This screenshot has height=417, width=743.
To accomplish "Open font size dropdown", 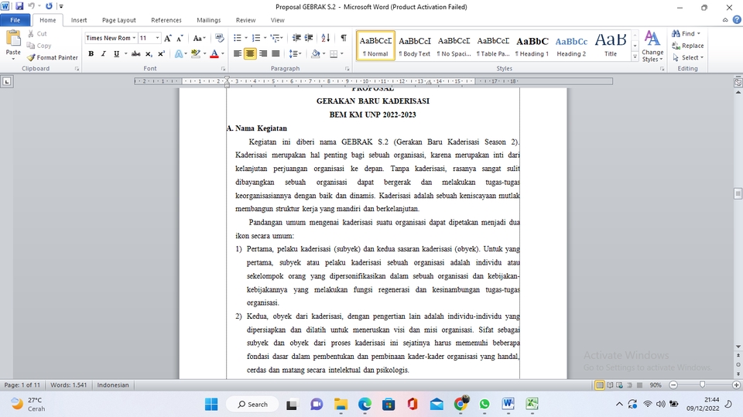I will (x=157, y=39).
